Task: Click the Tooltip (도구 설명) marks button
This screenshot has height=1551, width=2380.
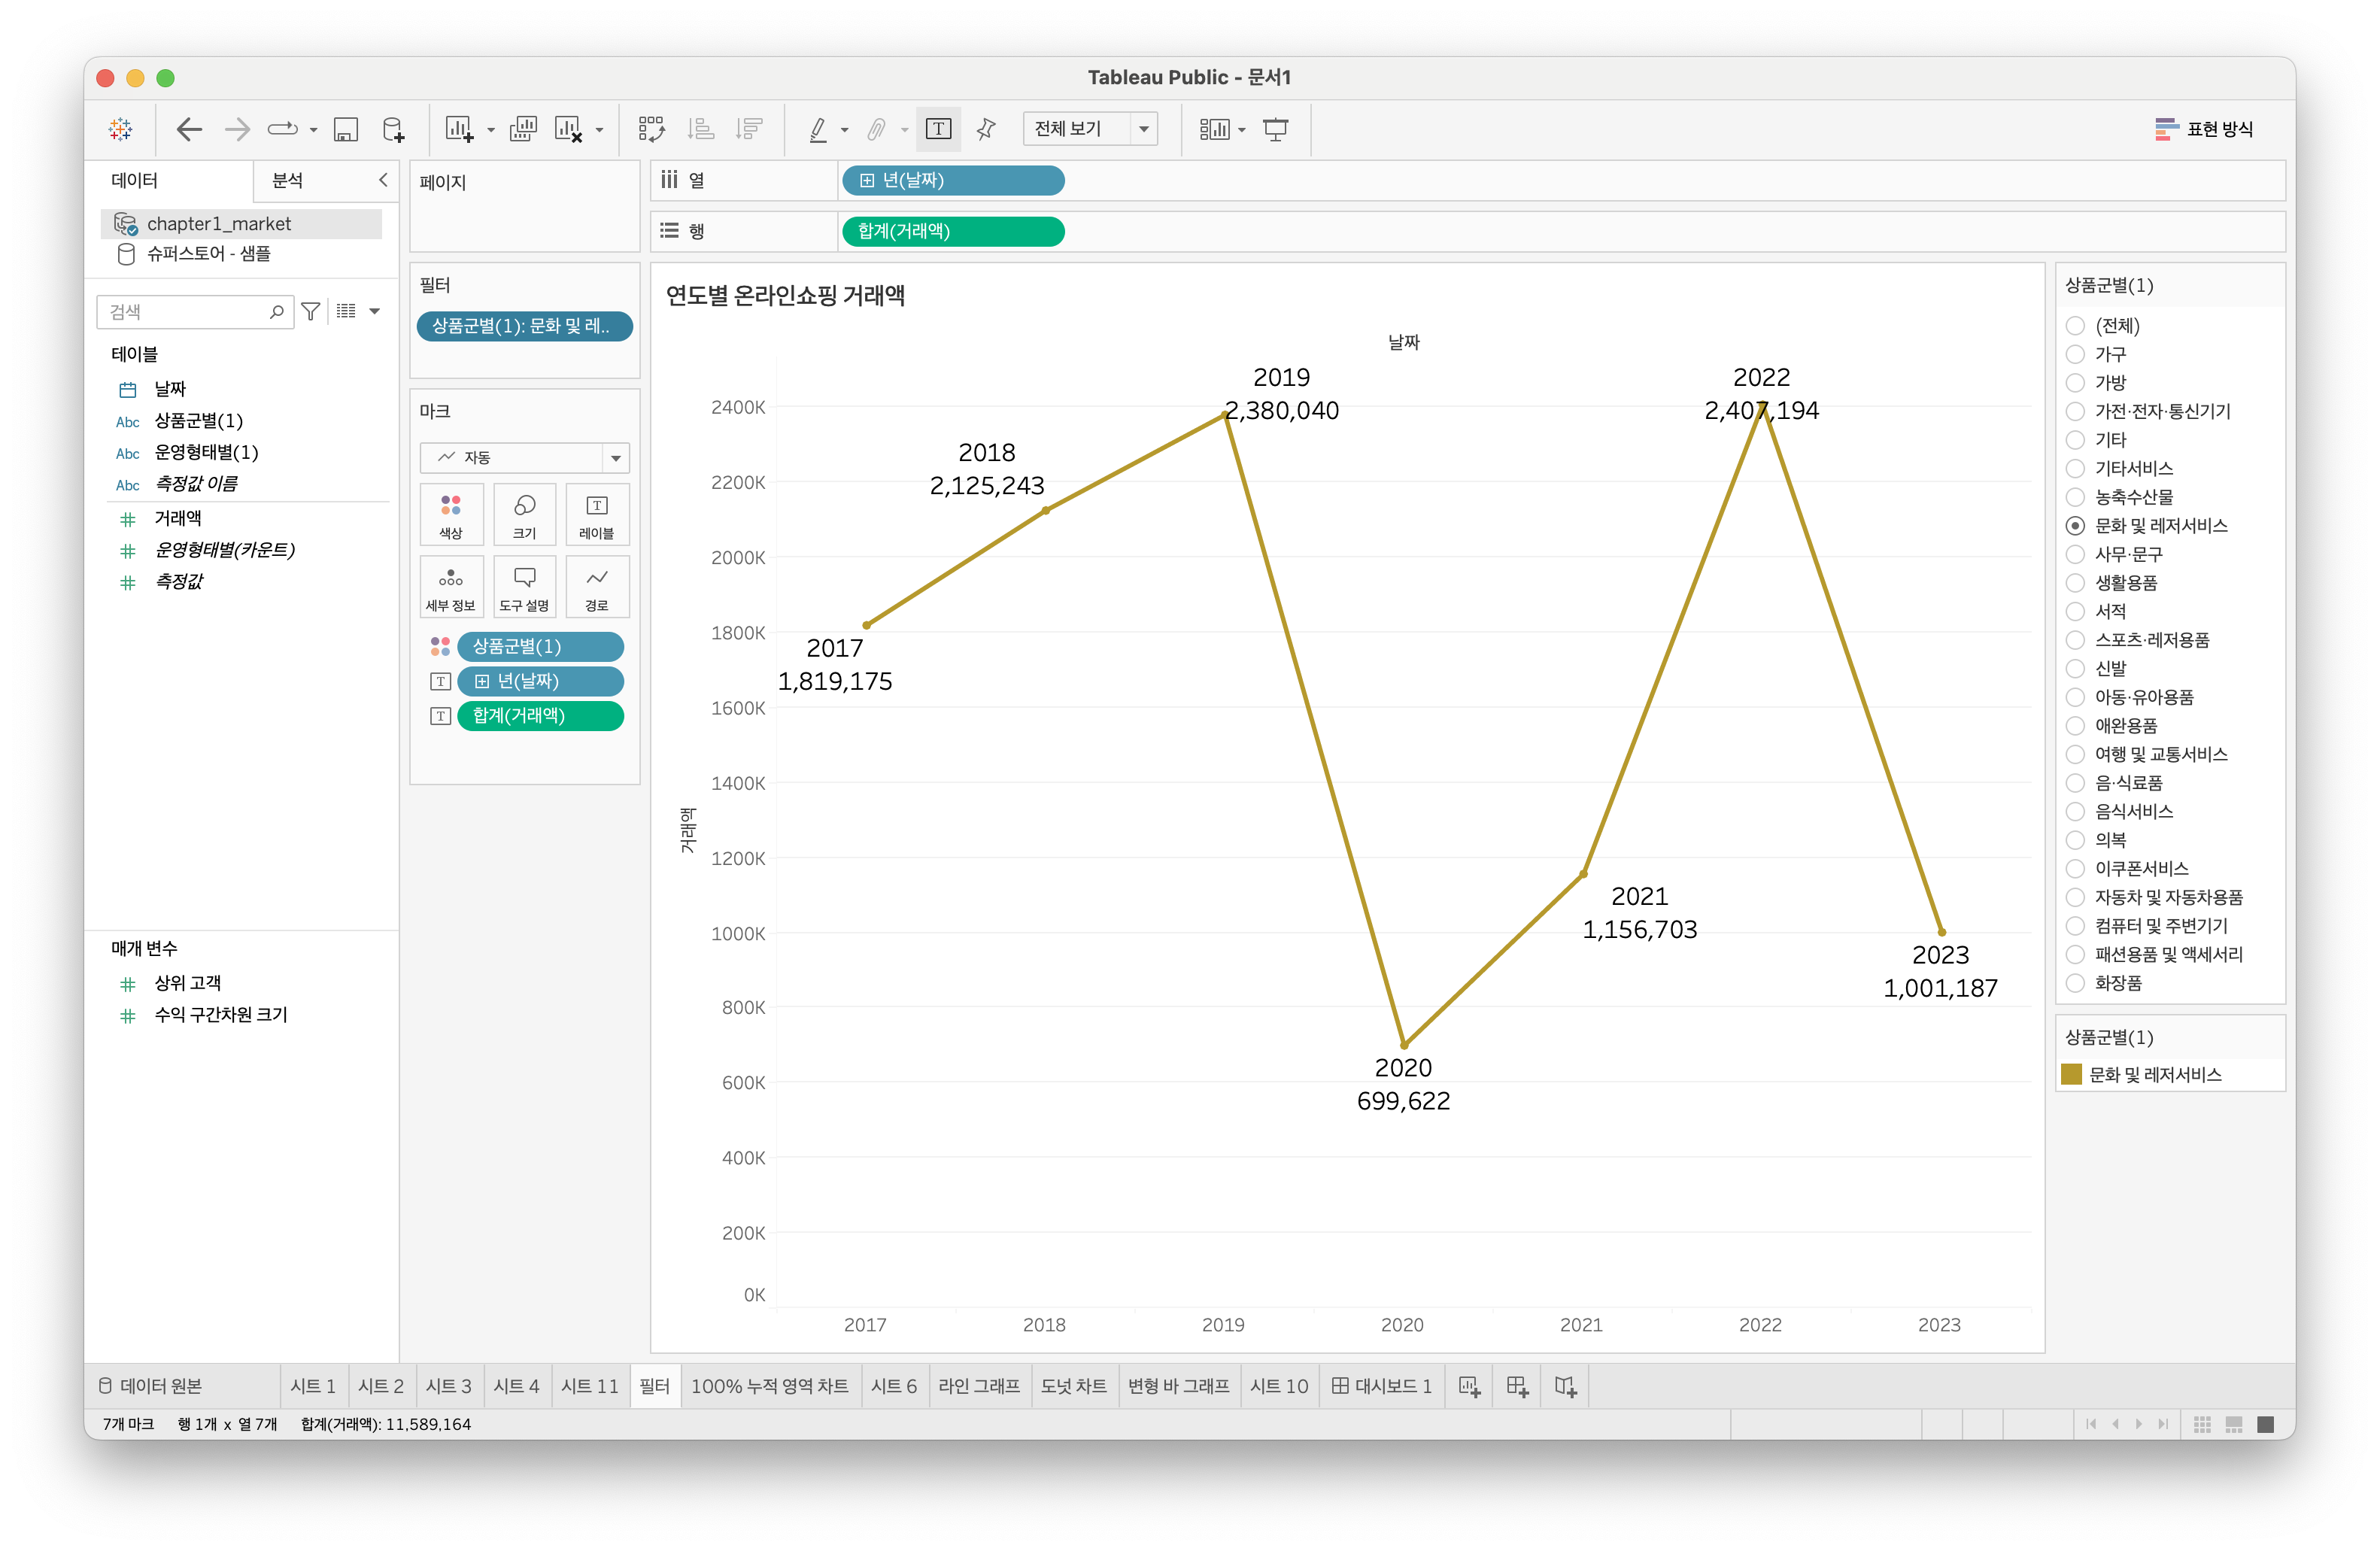Action: [524, 587]
